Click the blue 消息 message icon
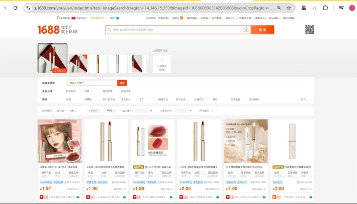This screenshot has width=357, height=204. click(118, 18)
